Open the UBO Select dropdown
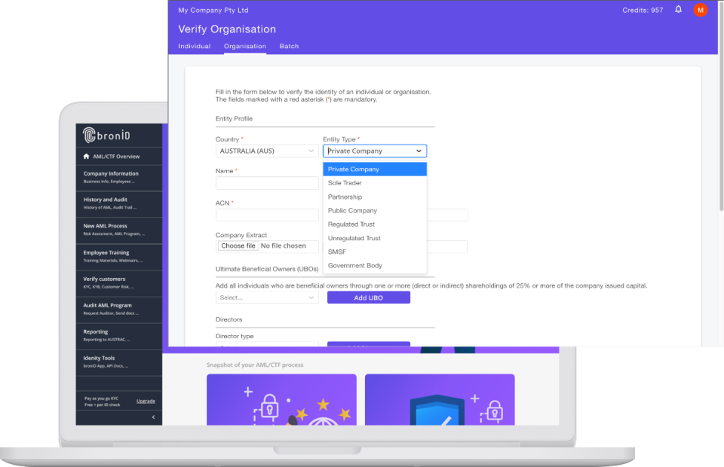Image resolution: width=724 pixels, height=467 pixels. [267, 297]
